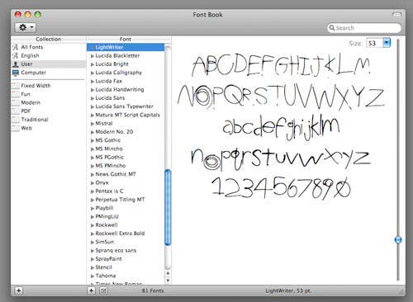
Task: Expand the Lucida Handwriting font
Action: [93, 90]
